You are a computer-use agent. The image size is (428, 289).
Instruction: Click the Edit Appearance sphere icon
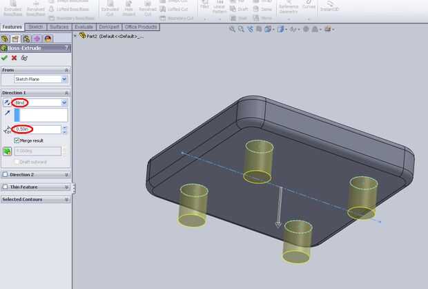[x=306, y=29]
